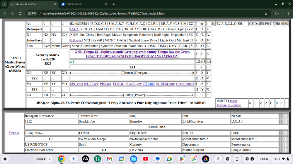Open Google Play Store on the shelf
The image size is (293, 164).
click(x=182, y=159)
